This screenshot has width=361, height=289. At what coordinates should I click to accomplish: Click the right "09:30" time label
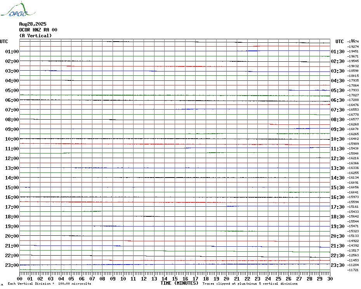tap(338, 129)
